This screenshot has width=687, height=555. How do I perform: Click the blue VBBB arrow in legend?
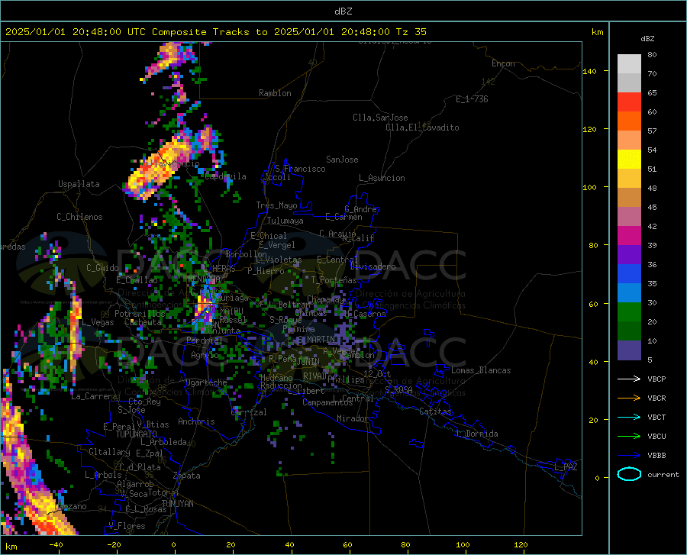(629, 456)
